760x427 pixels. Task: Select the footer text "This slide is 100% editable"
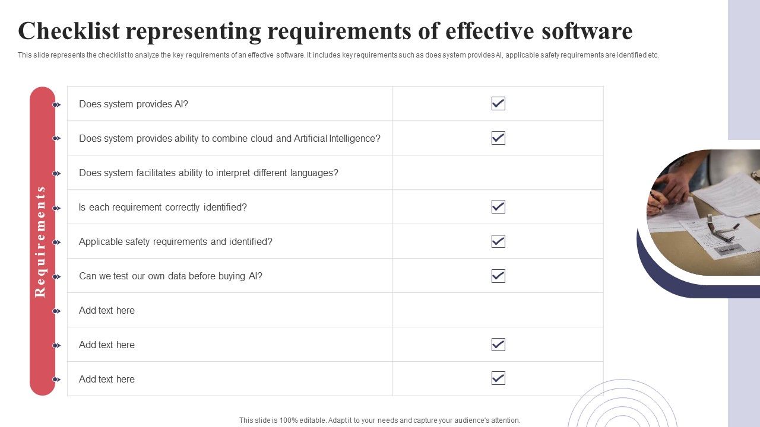click(x=379, y=420)
